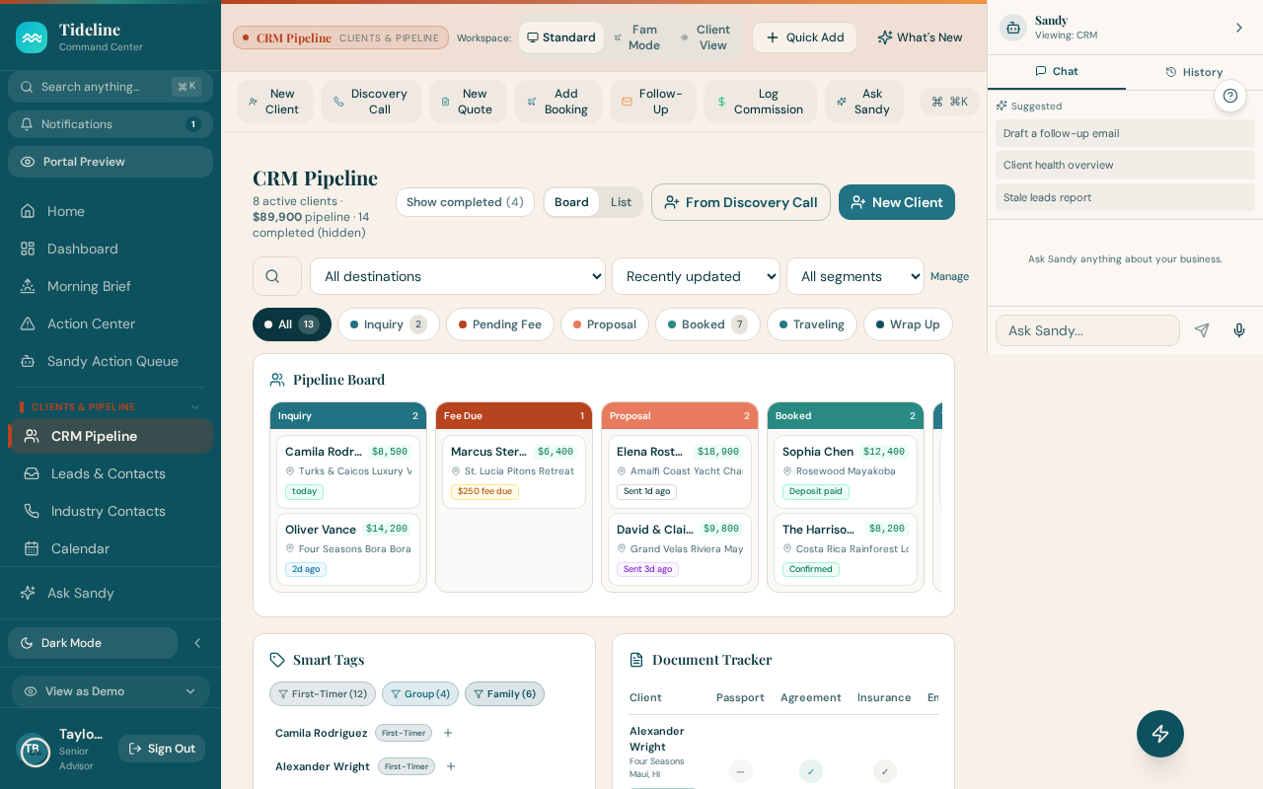Open the keyboard shortcut ⌘K toolbar button
The image size is (1263, 789).
pos(949,102)
